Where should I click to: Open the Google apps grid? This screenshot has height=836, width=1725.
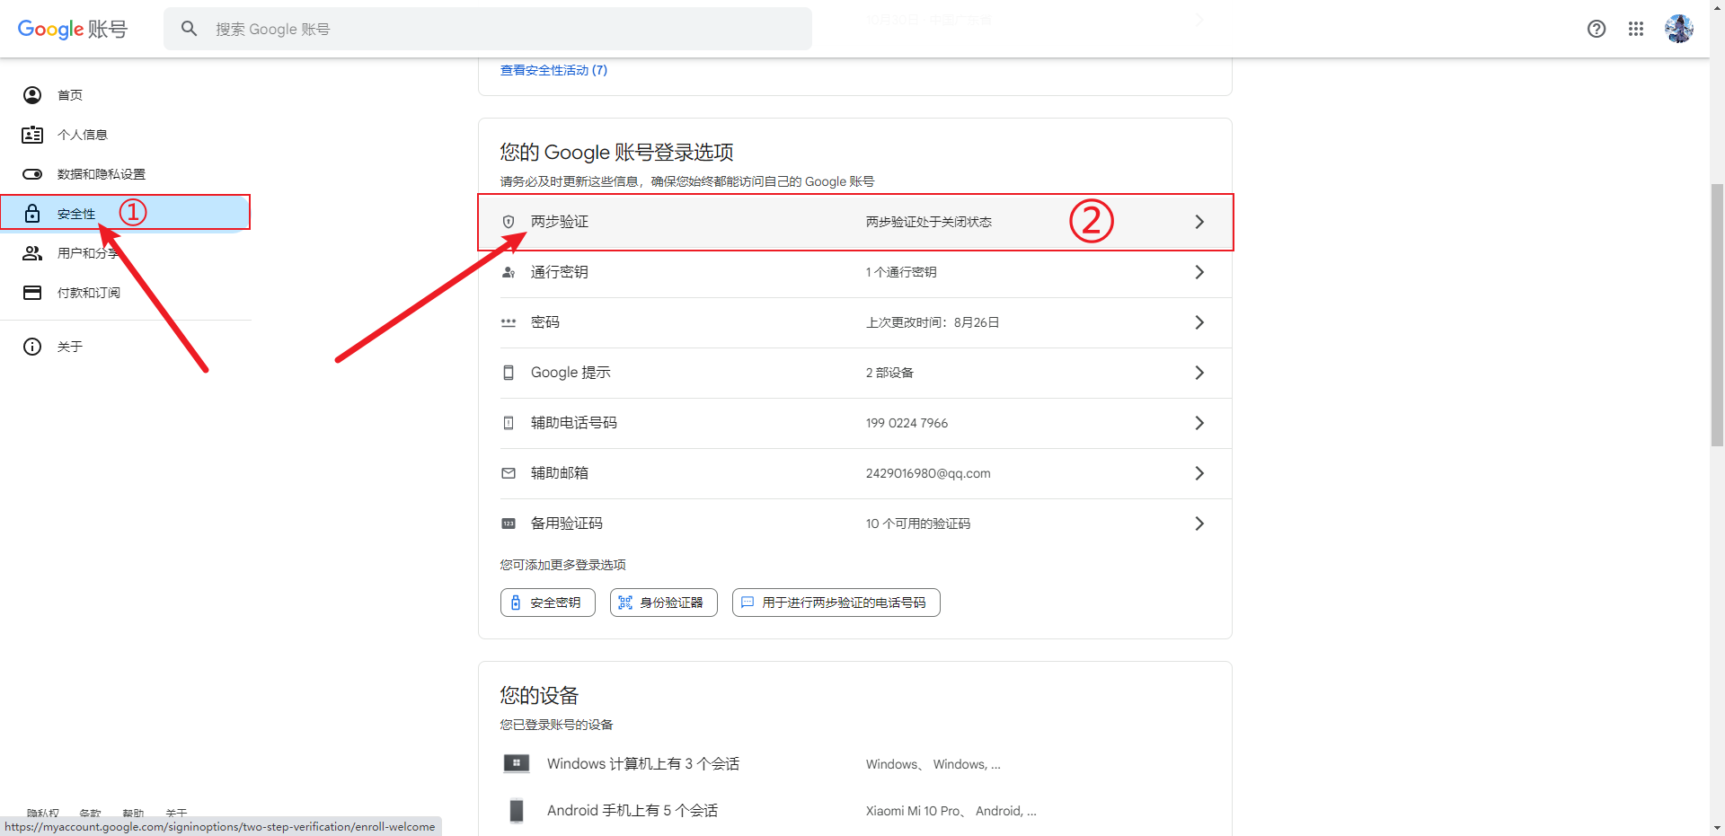click(x=1636, y=29)
